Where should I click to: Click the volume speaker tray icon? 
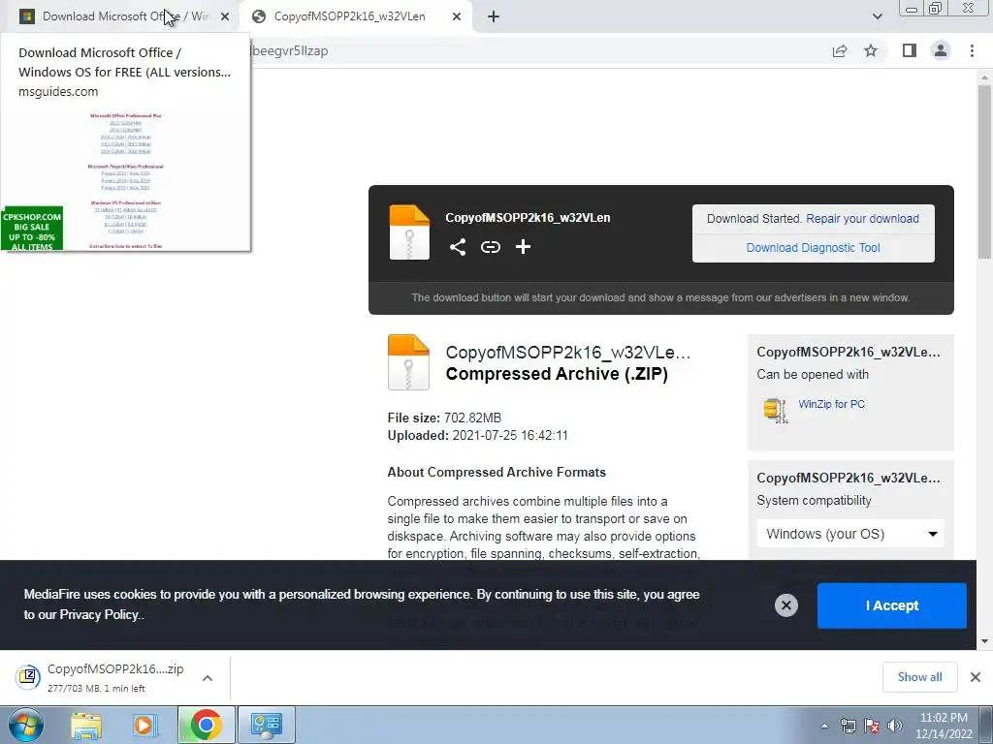pyautogui.click(x=895, y=727)
